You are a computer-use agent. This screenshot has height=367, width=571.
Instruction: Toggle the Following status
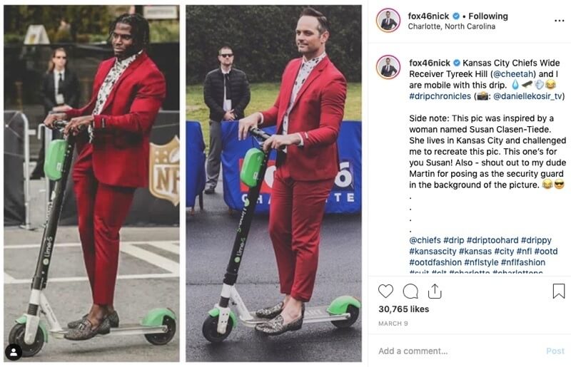(488, 16)
